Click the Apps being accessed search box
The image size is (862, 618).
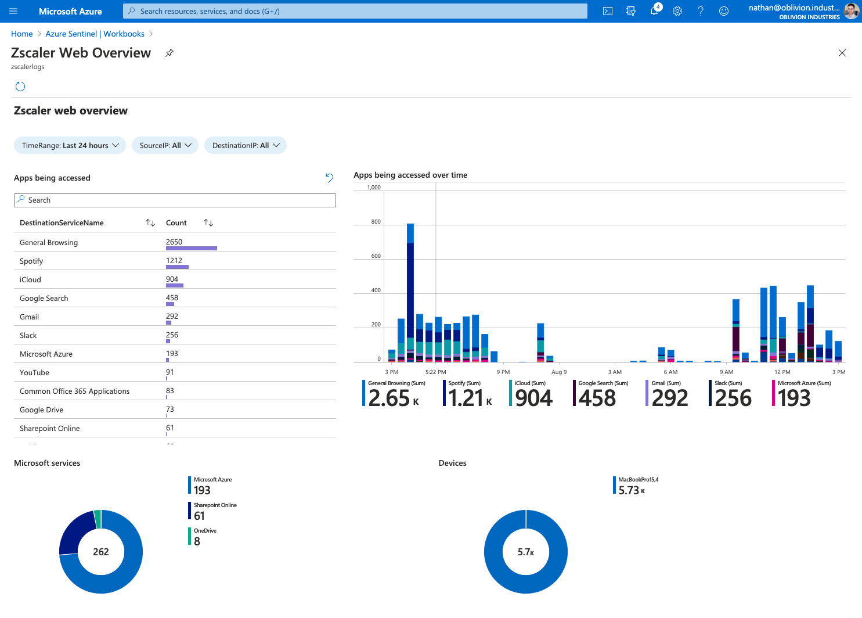[x=175, y=200]
